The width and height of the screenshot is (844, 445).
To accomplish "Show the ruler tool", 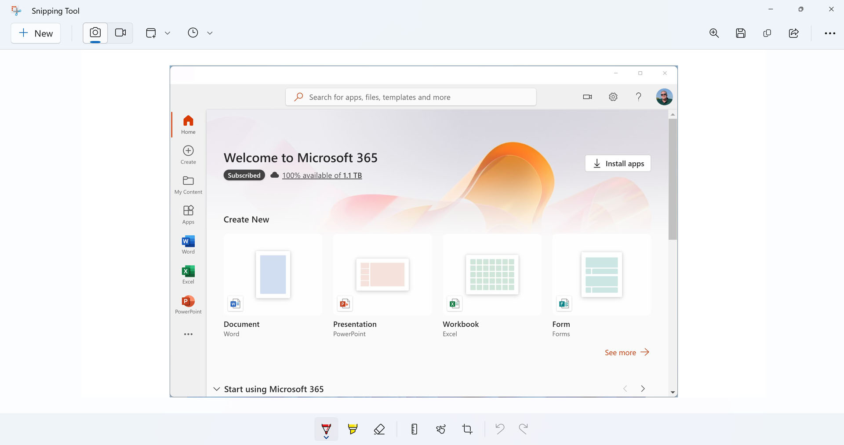I will (x=414, y=429).
